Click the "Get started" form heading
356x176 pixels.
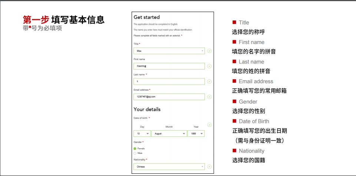tap(147, 17)
